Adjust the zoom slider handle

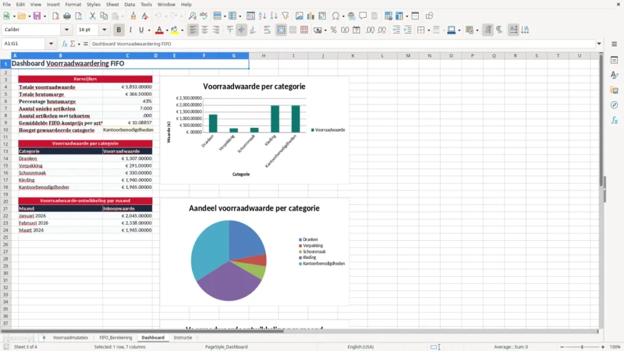click(x=582, y=347)
